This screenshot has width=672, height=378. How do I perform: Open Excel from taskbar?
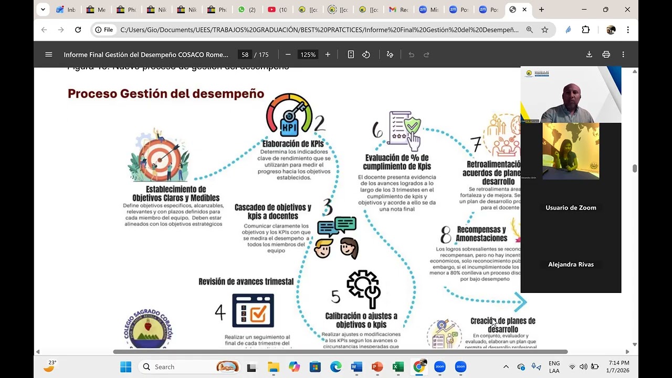click(x=398, y=367)
